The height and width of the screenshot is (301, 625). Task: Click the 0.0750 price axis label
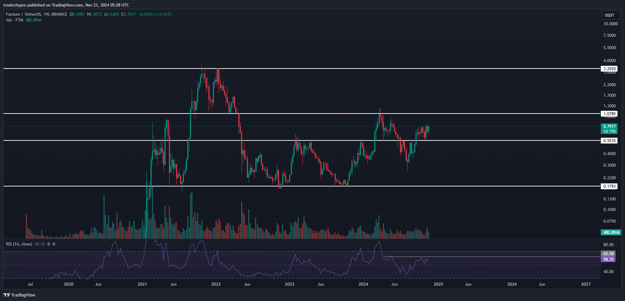click(x=610, y=221)
